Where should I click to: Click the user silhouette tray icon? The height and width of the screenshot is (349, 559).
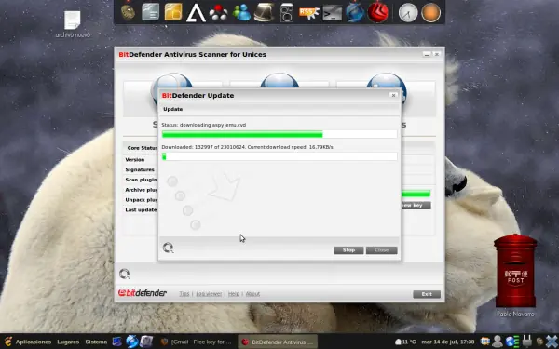coord(497,342)
